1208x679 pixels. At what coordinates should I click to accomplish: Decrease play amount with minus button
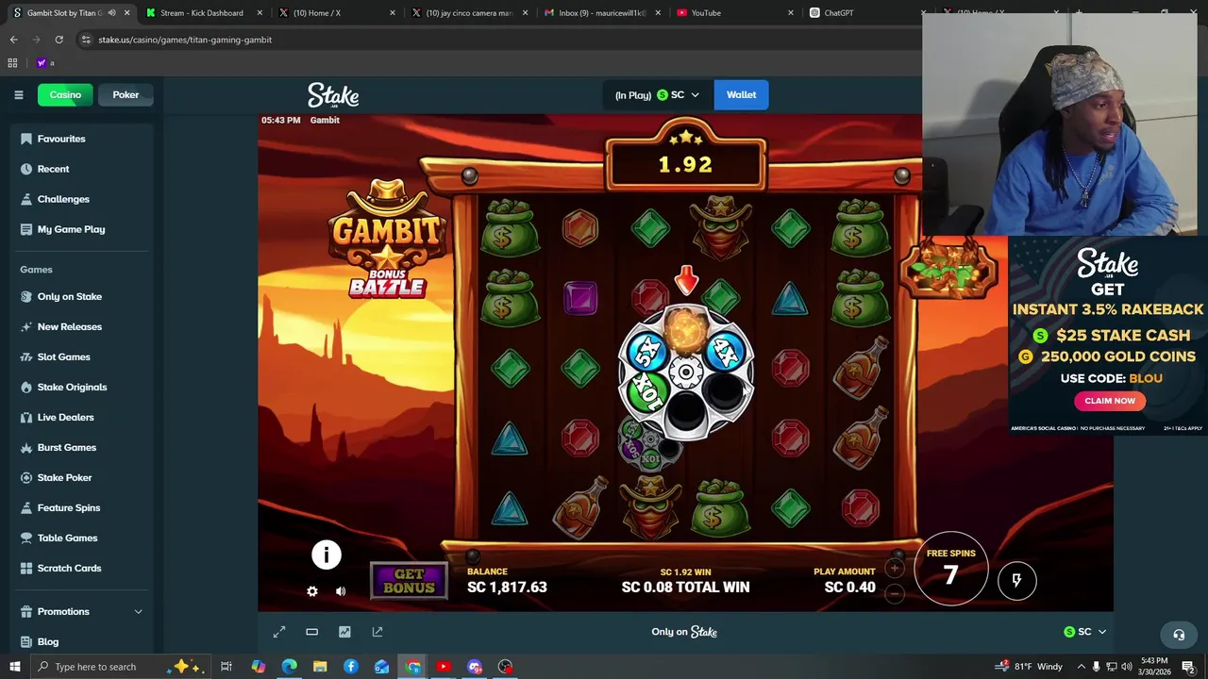(895, 593)
